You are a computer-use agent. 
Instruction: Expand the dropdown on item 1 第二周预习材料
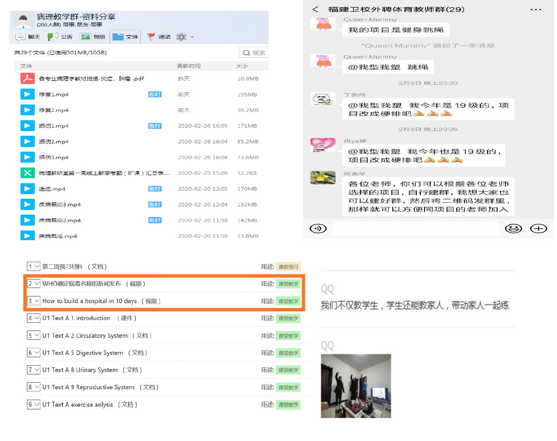click(x=34, y=266)
